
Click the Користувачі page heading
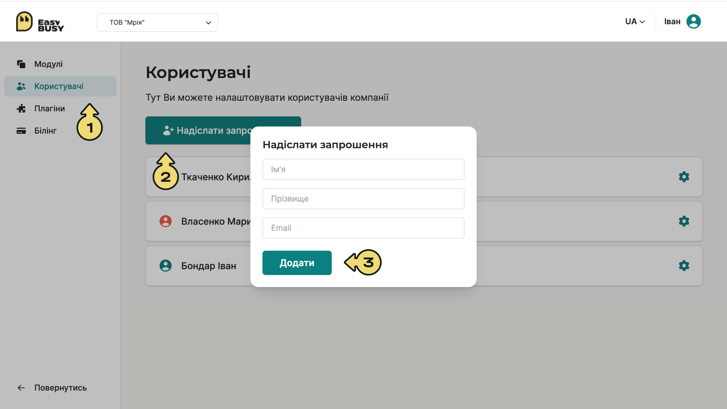pos(198,72)
